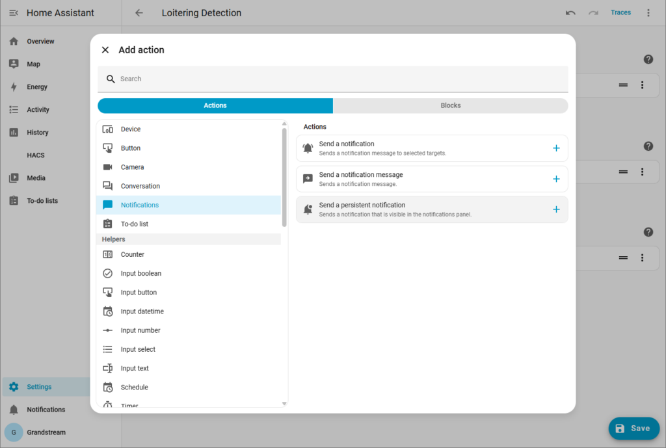666x448 pixels.
Task: Open the automation overflow menu in header
Action: pyautogui.click(x=648, y=13)
